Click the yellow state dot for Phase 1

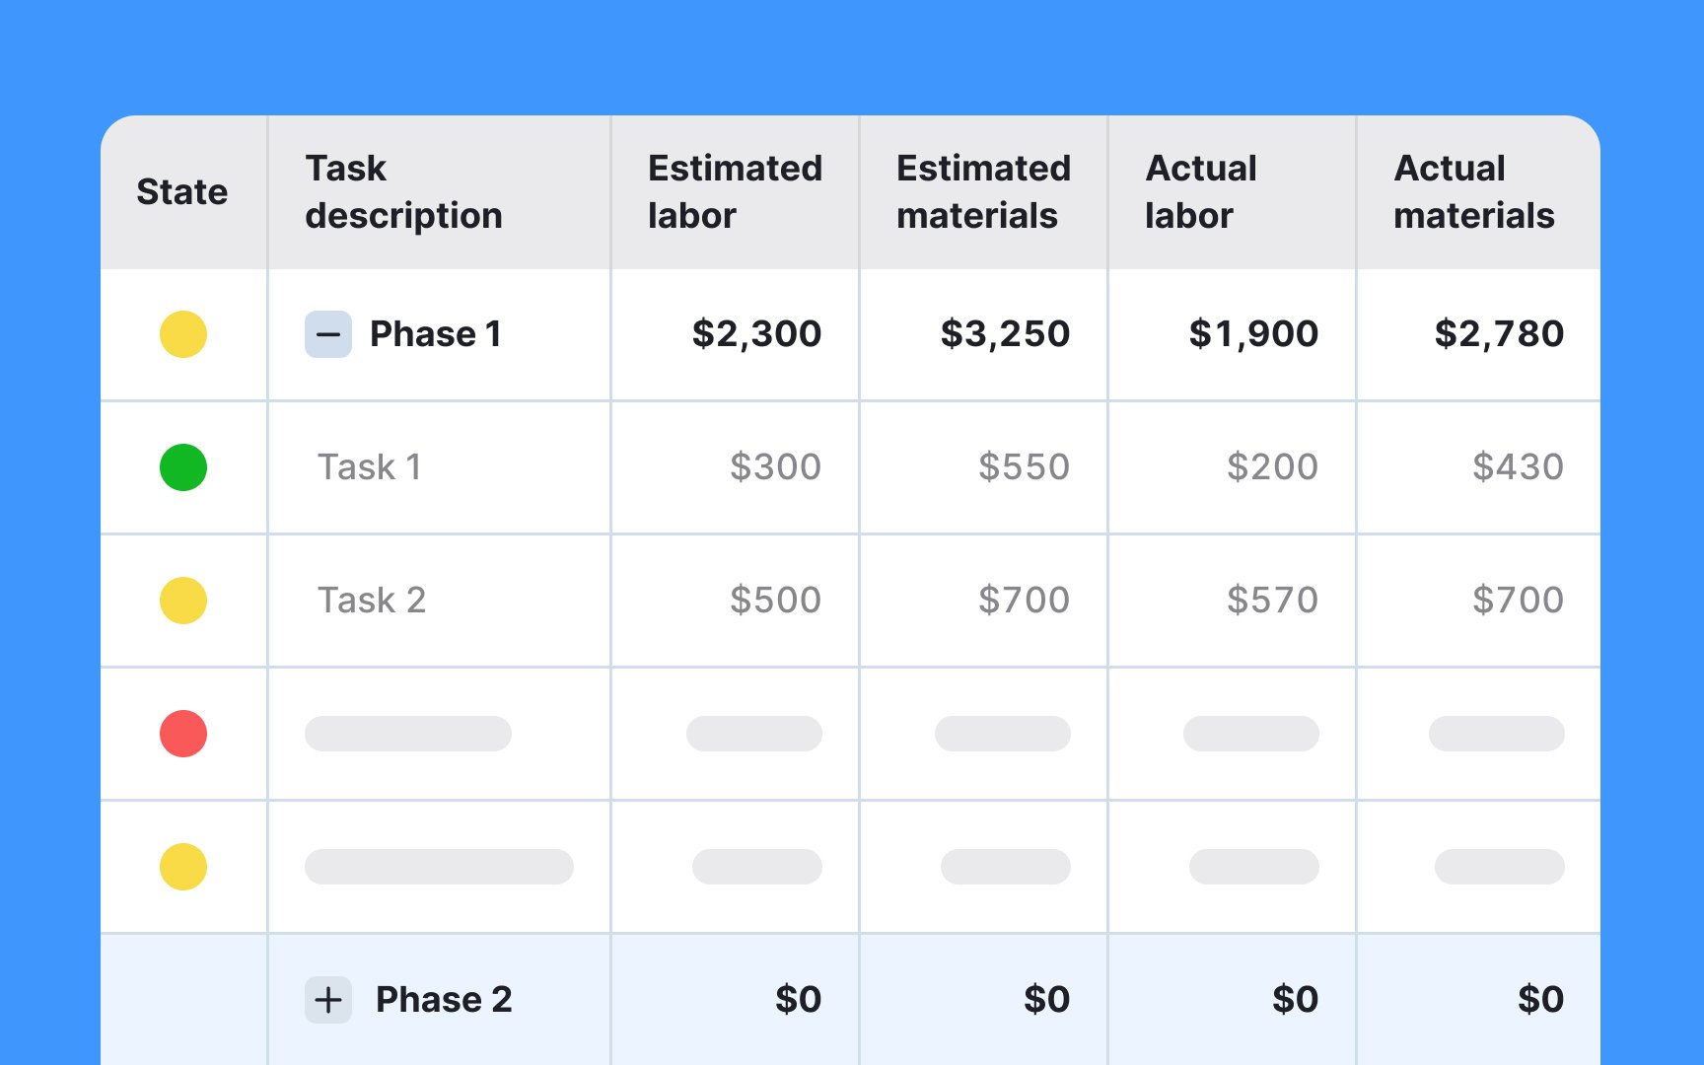(183, 334)
